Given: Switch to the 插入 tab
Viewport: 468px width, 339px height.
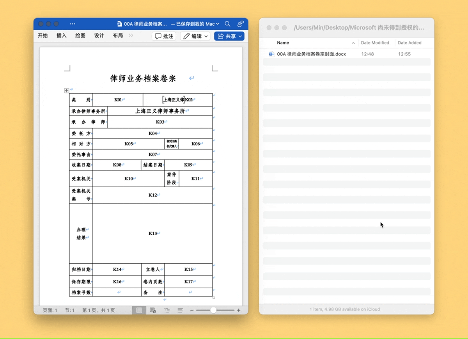Looking at the screenshot, I should [62, 35].
